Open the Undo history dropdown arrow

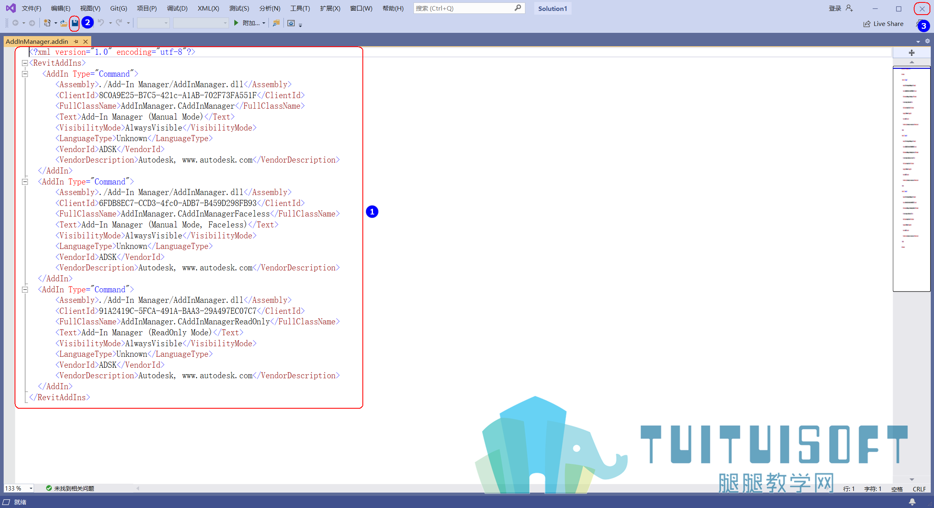[x=110, y=23]
